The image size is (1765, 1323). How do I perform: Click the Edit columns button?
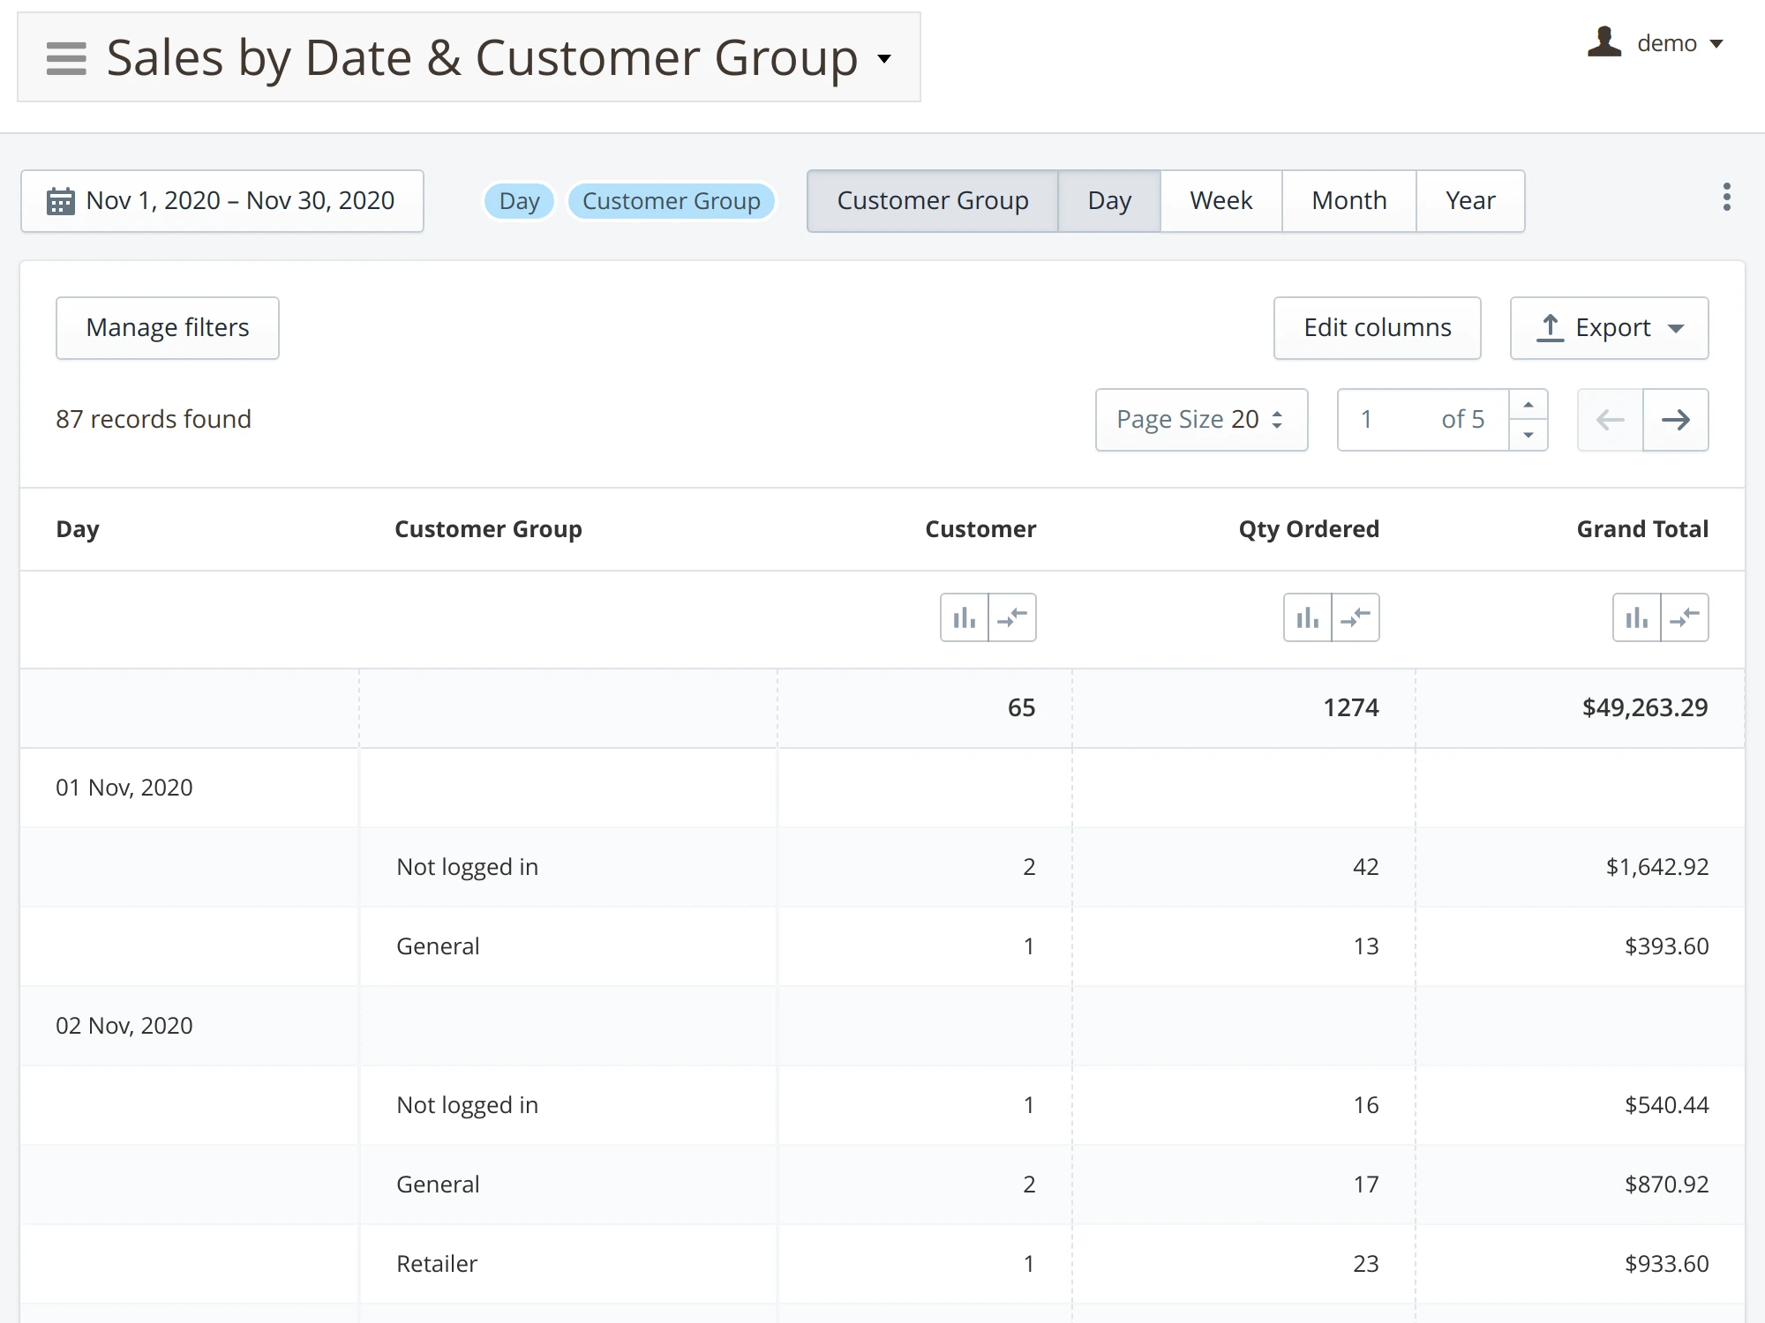click(1377, 327)
